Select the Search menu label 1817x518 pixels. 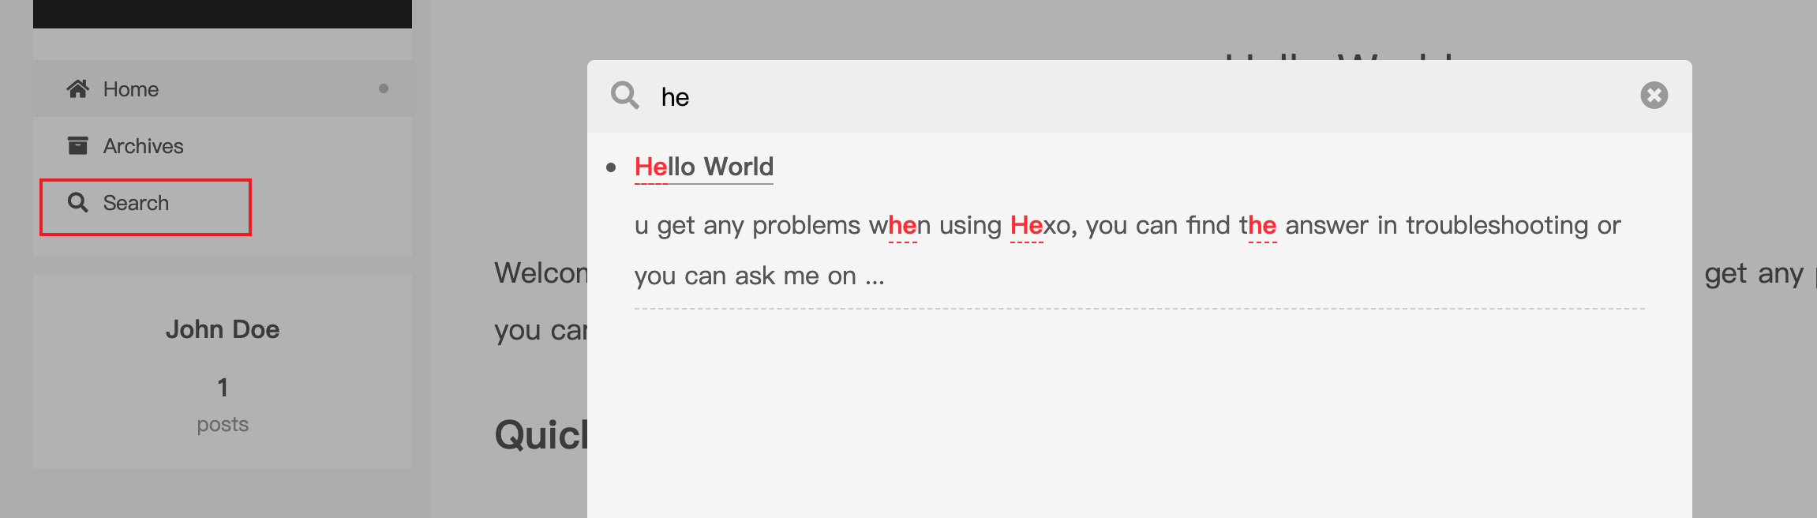[136, 203]
